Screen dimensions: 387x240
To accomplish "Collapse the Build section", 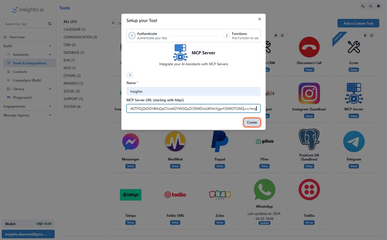I will (50, 46).
